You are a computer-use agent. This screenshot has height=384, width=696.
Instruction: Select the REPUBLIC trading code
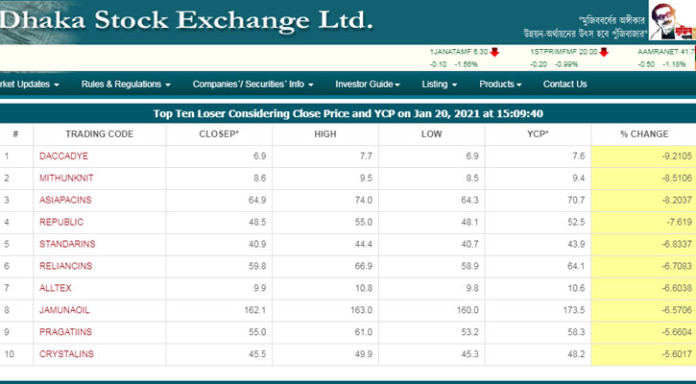[61, 222]
